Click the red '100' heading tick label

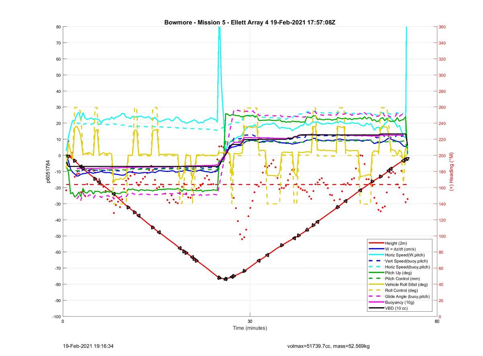tap(442, 236)
